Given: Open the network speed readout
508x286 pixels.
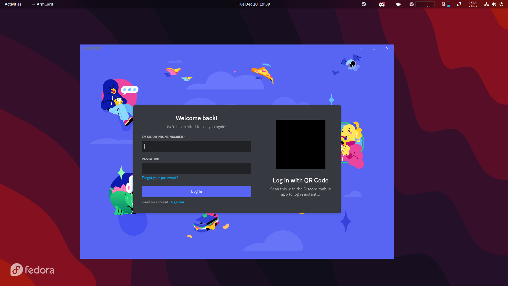Looking at the screenshot, I should click(473, 4).
